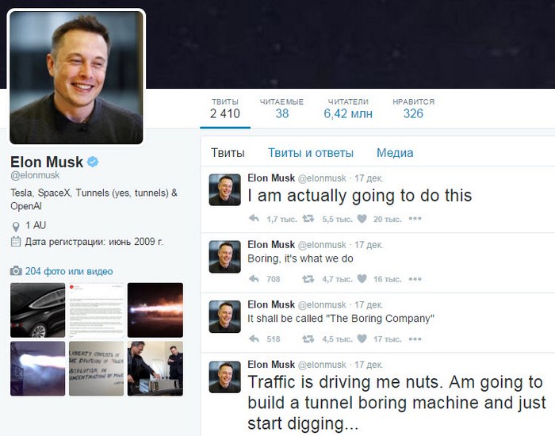Expand more options on "The Boring Company" tweet
This screenshot has width=555, height=436.
click(x=415, y=338)
